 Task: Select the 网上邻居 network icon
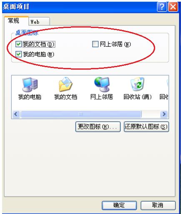click(x=102, y=84)
